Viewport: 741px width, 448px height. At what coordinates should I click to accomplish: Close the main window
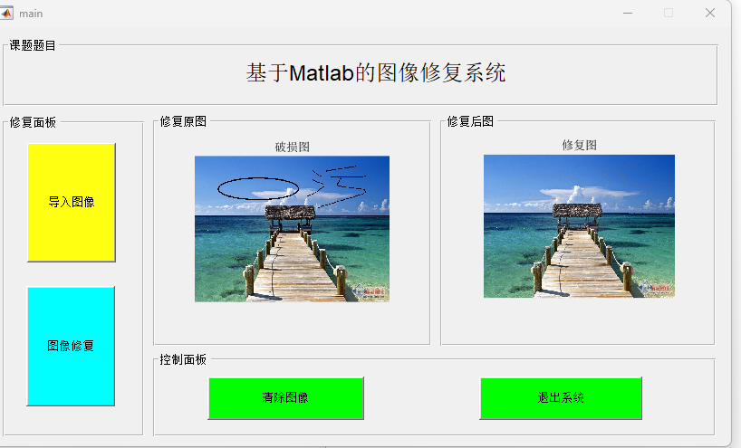pyautogui.click(x=710, y=13)
